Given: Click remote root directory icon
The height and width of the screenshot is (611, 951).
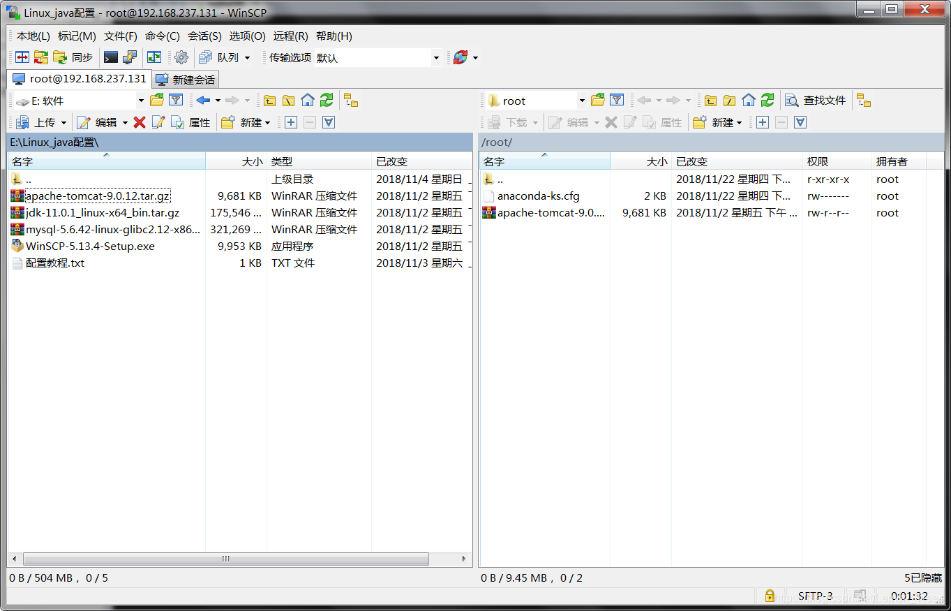Looking at the screenshot, I should pos(729,101).
